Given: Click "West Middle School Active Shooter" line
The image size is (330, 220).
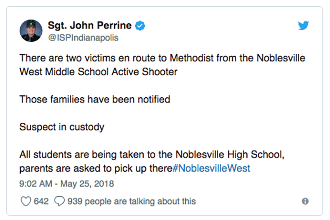Looking at the screenshot, I should pyautogui.click(x=99, y=71).
